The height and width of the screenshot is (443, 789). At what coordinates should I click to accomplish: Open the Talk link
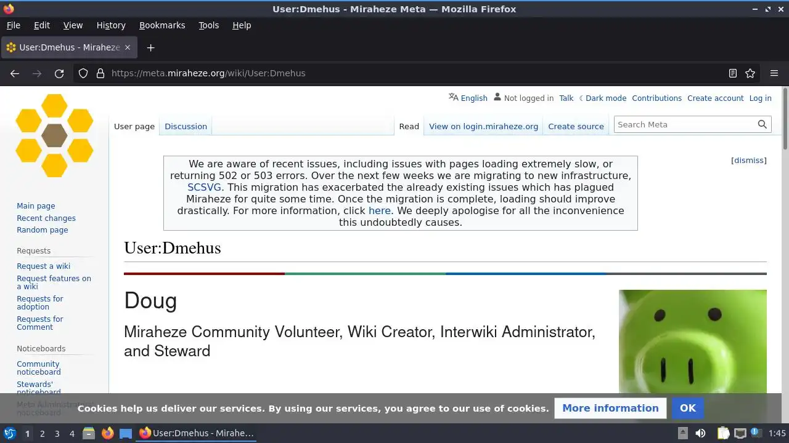pyautogui.click(x=566, y=98)
